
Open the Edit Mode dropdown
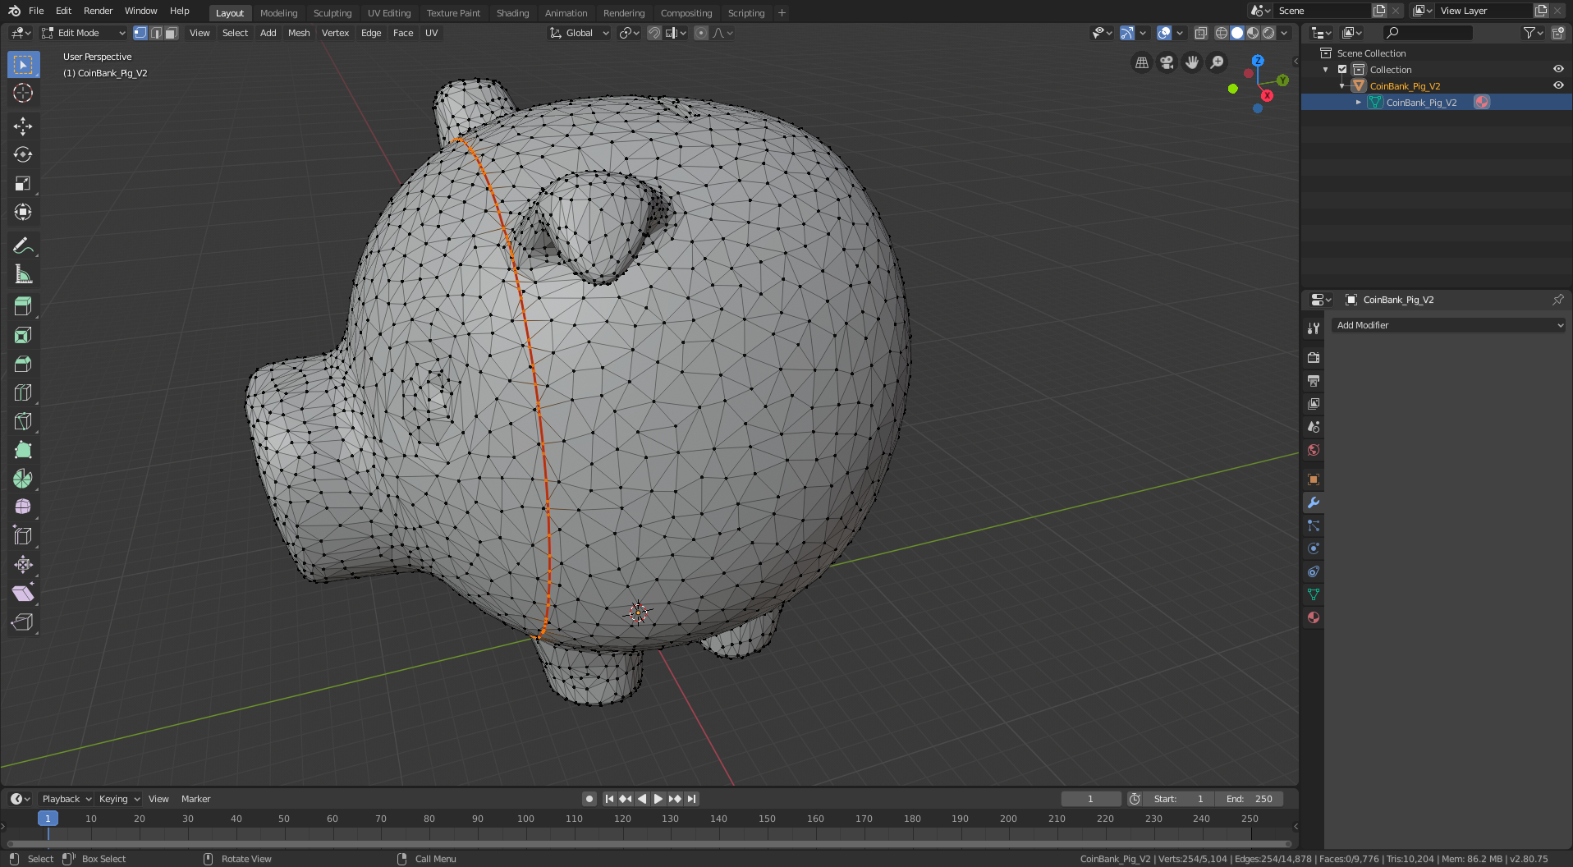[x=84, y=33]
